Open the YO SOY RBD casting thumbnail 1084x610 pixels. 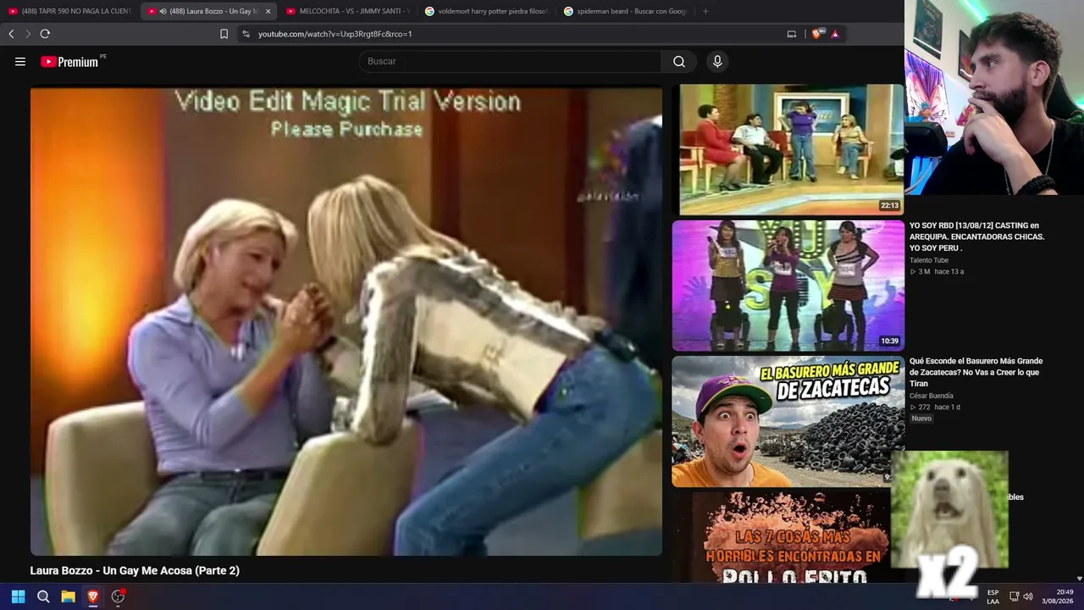tap(788, 286)
